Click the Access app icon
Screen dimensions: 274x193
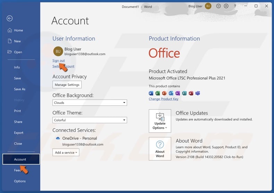[191, 93]
